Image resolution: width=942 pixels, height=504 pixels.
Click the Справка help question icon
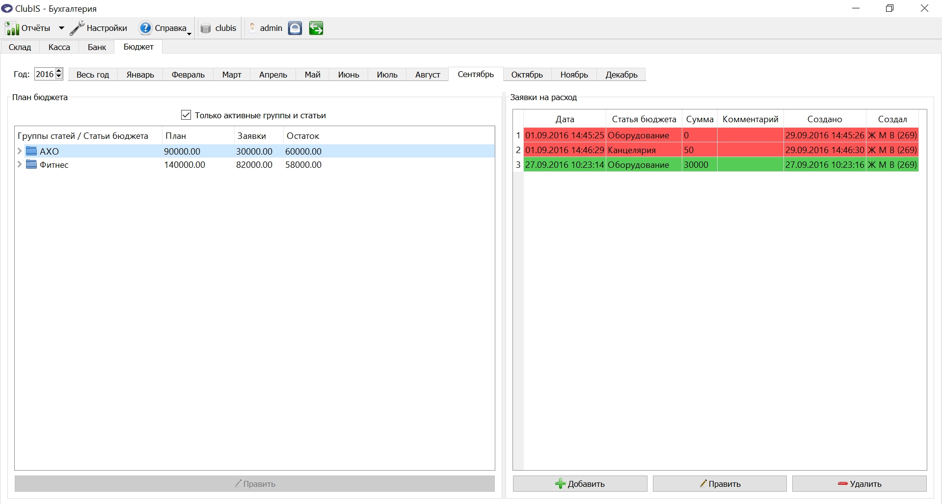[145, 28]
